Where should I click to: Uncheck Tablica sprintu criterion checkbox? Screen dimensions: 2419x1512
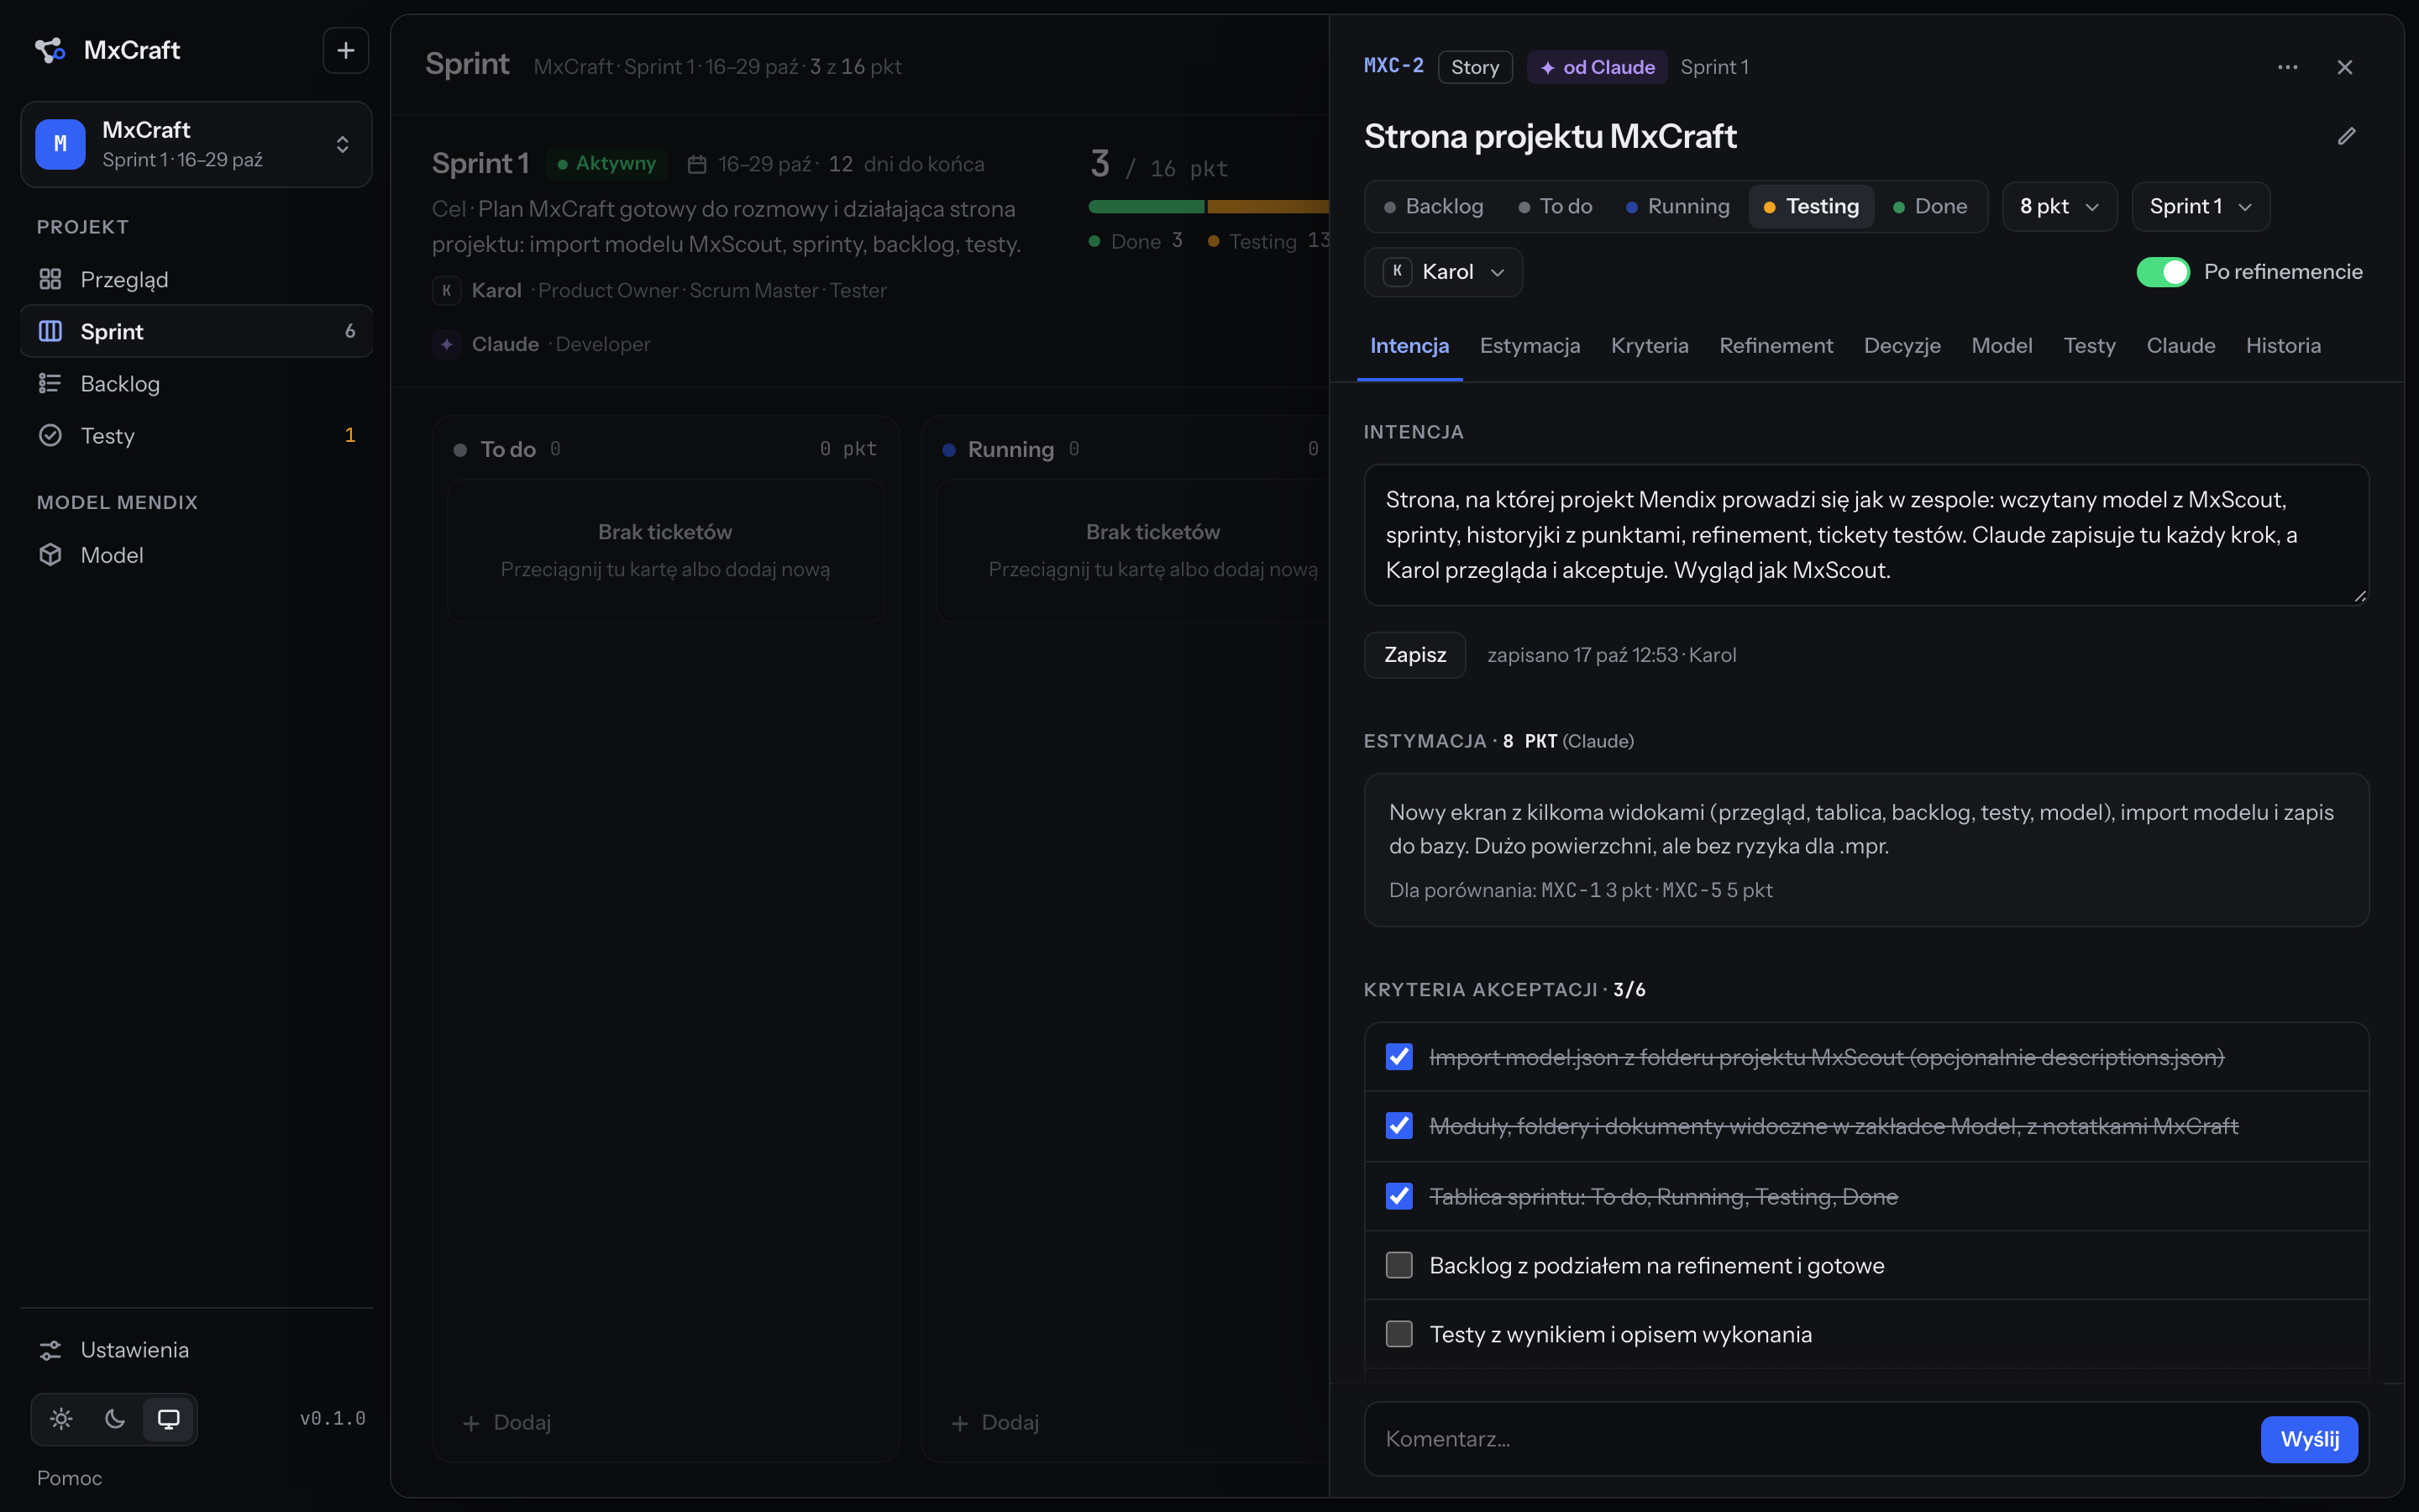[1399, 1196]
